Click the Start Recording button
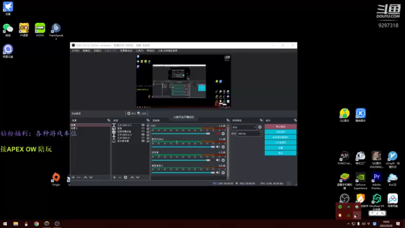The image size is (405, 228). coord(280,132)
